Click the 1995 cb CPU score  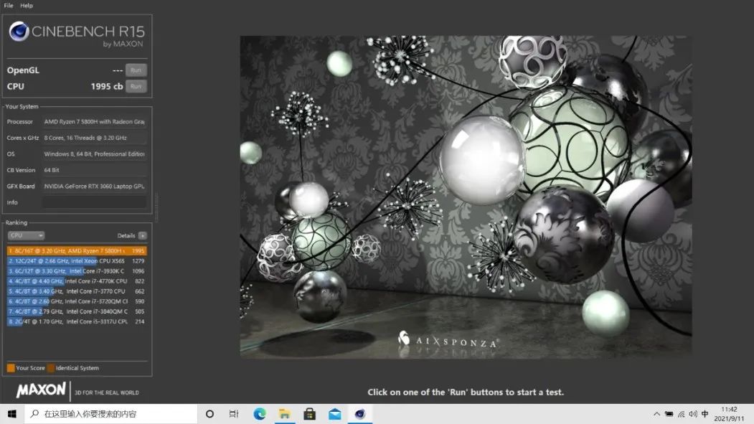click(x=107, y=87)
